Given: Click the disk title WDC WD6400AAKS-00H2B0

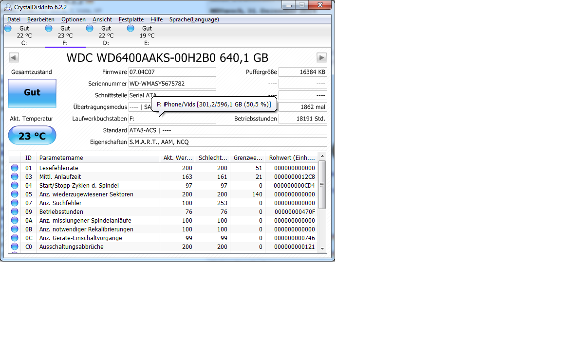Looking at the screenshot, I should point(168,57).
